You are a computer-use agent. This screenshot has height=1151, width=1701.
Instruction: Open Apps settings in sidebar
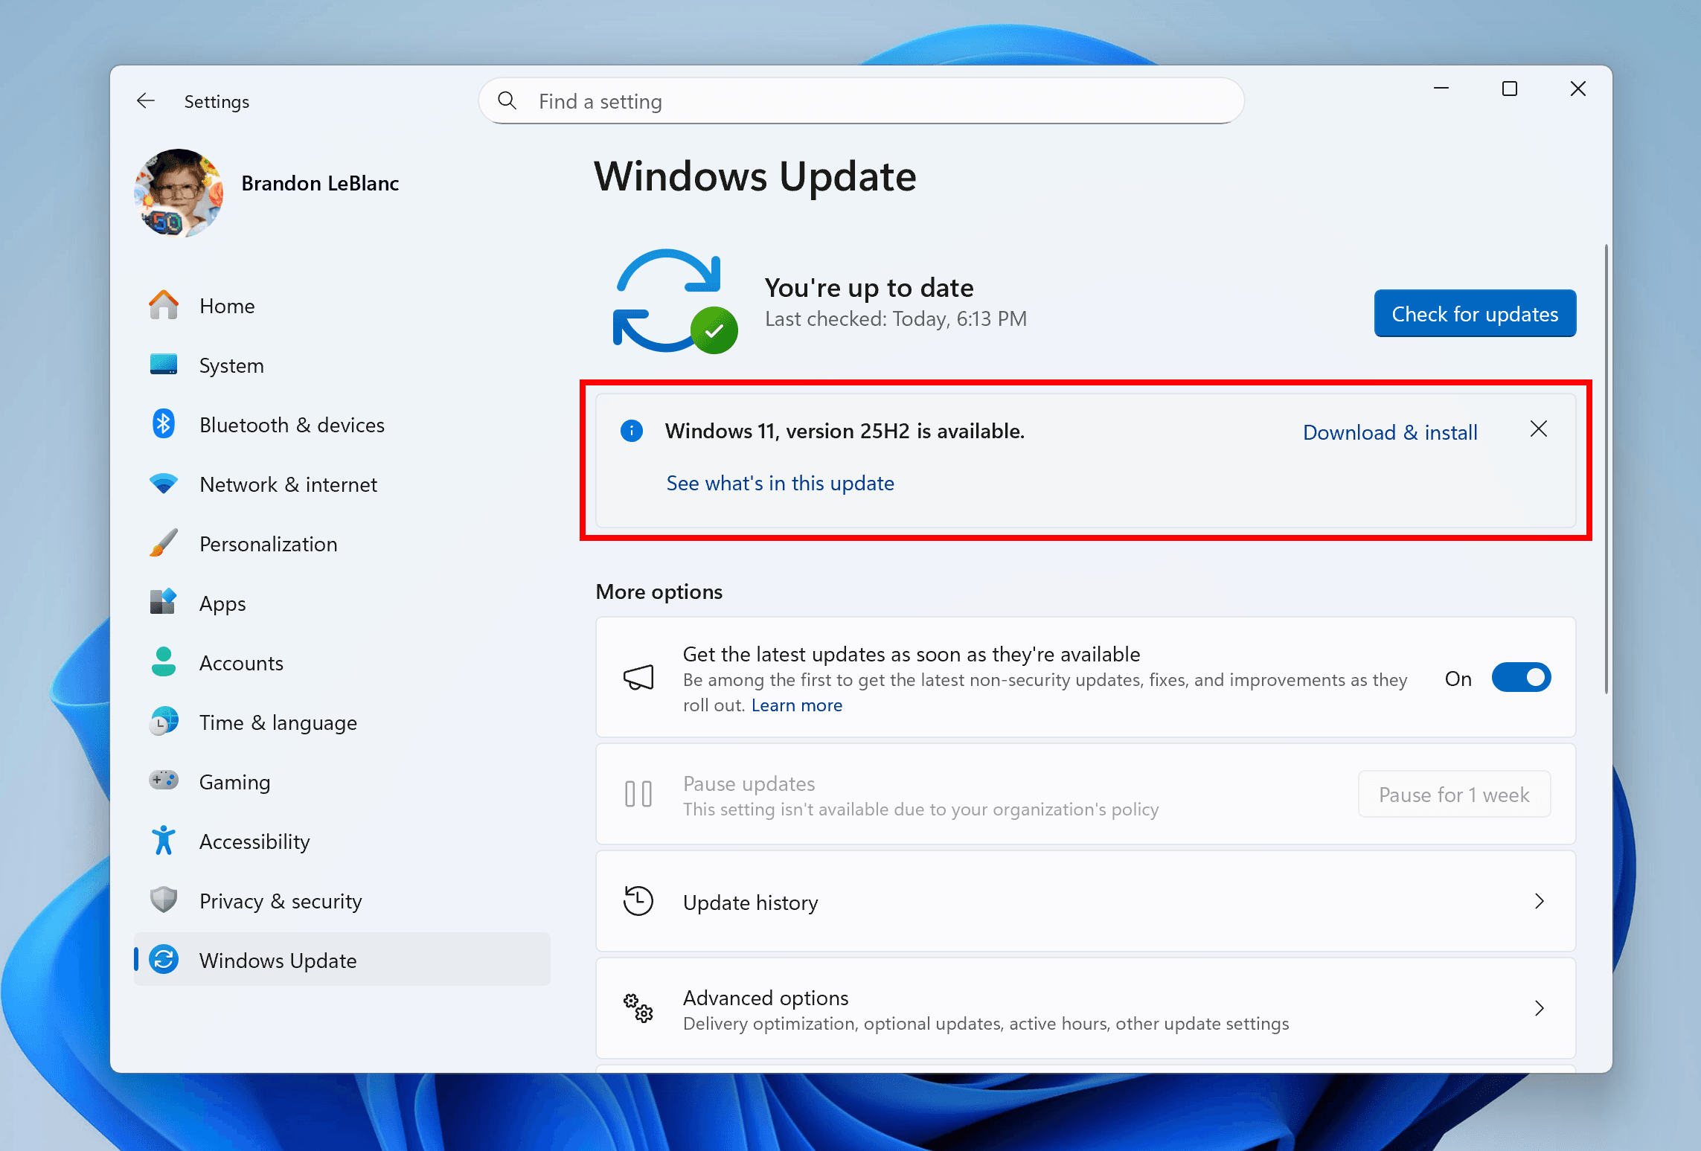tap(222, 603)
